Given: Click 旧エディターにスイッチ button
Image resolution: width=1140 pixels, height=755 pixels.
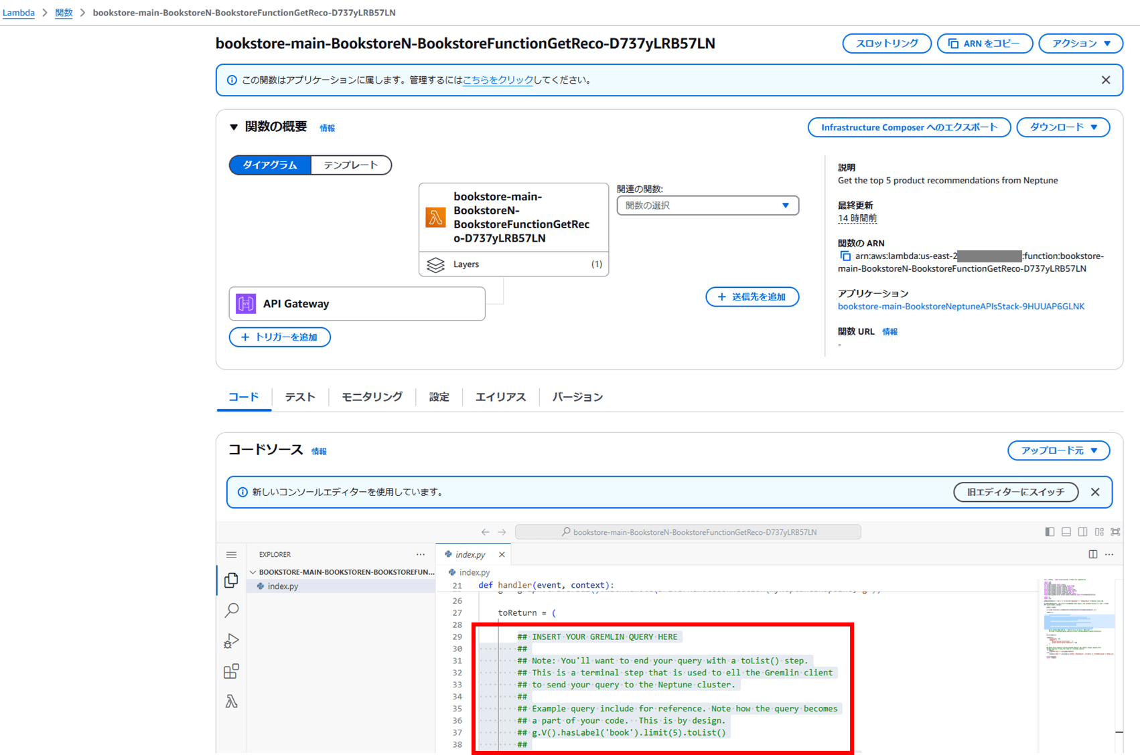Looking at the screenshot, I should (x=1015, y=492).
